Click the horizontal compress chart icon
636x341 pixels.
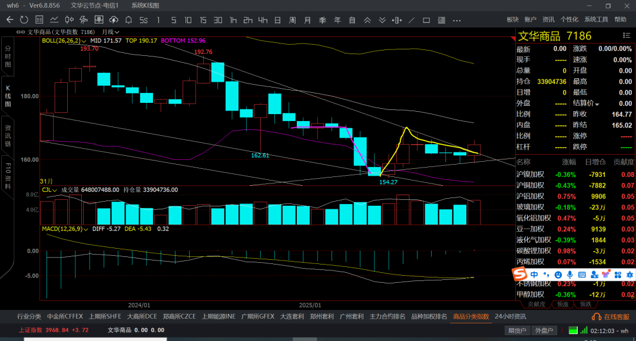[397, 20]
